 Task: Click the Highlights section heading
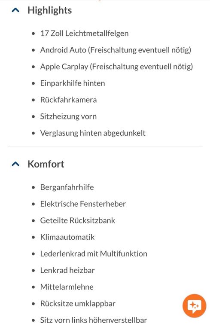pos(50,10)
